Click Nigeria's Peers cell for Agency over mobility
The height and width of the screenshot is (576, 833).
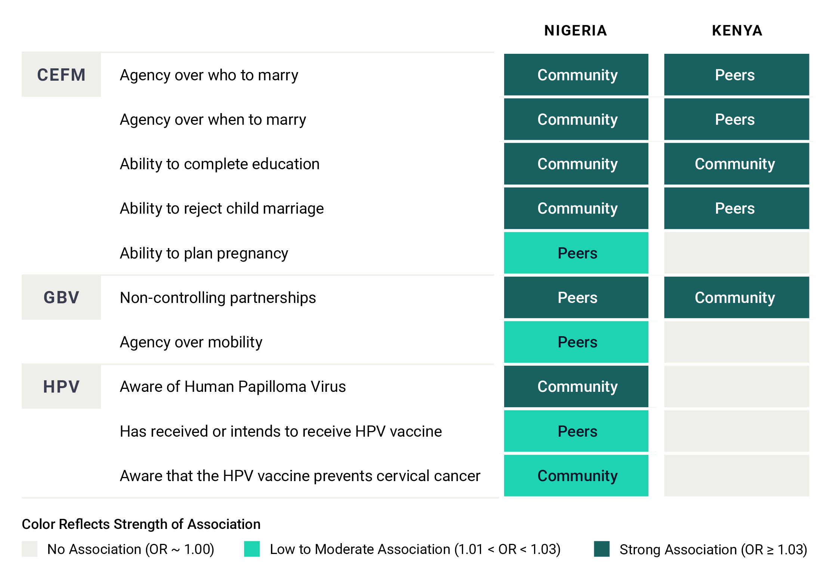coord(576,342)
